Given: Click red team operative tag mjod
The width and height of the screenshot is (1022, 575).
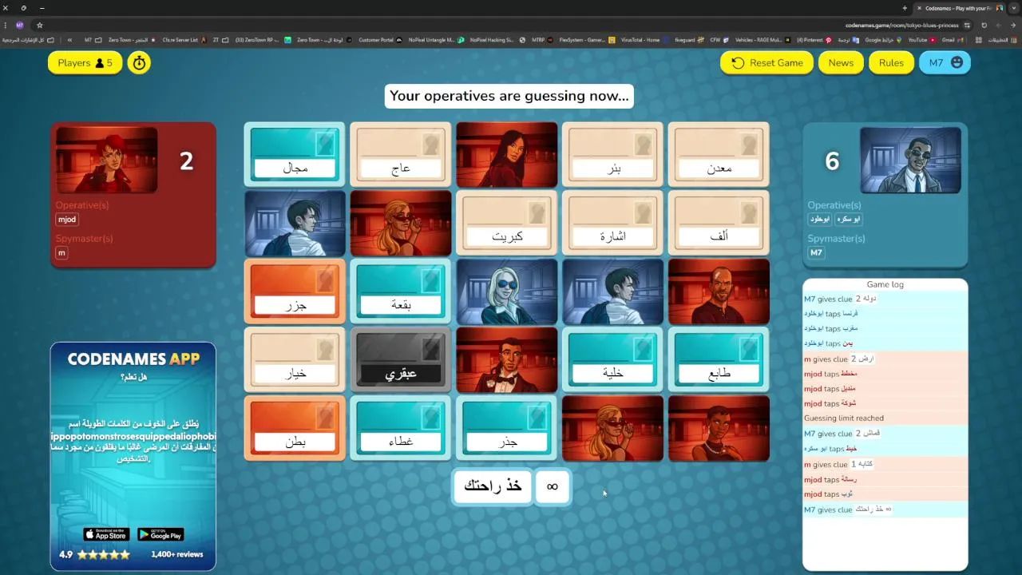Looking at the screenshot, I should [67, 220].
